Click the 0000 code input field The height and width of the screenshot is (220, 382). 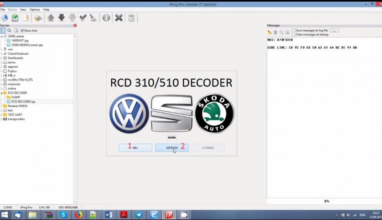tap(172, 137)
